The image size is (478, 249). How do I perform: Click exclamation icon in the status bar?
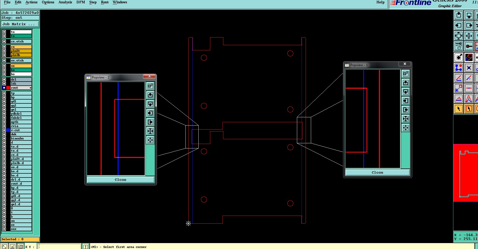click(x=86, y=246)
